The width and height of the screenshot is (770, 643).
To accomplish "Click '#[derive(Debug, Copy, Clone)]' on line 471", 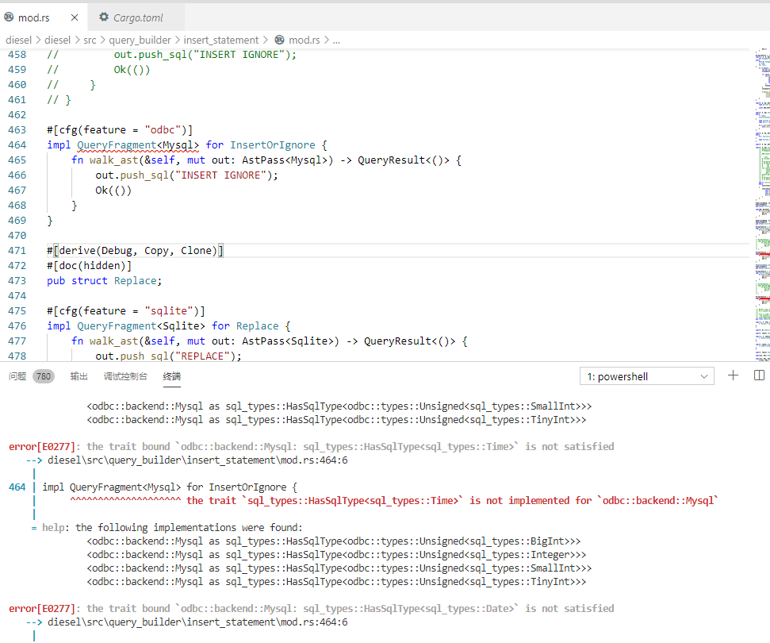I will tap(135, 251).
